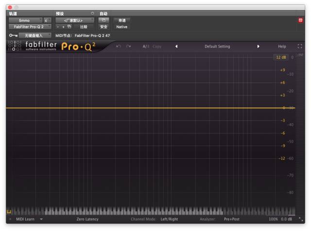Click the automation enable icon
Image resolution: width=311 pixels, height=231 pixels.
(x=104, y=20)
